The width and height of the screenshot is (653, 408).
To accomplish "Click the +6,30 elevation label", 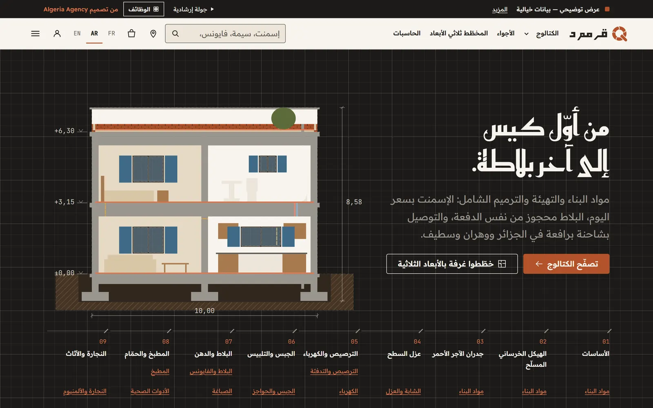I will 64,131.
